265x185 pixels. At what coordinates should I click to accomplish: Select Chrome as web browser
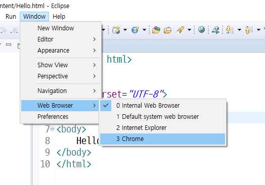pos(162,139)
